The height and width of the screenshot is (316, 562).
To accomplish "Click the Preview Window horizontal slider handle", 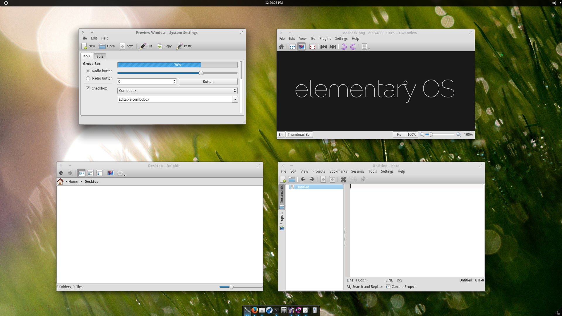I will [x=201, y=73].
